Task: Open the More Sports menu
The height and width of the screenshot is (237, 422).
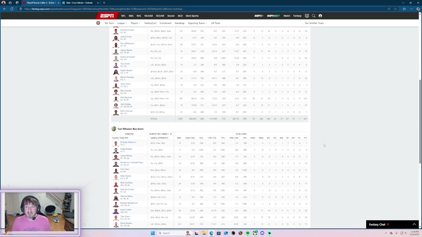Action: (192, 16)
